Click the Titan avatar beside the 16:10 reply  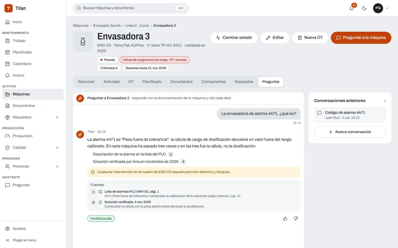(80, 134)
